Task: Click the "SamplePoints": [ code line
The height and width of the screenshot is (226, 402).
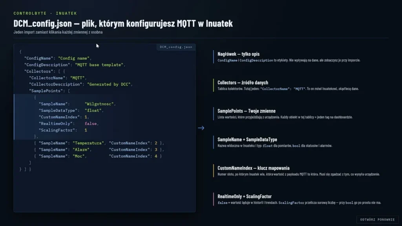Action: click(x=49, y=91)
